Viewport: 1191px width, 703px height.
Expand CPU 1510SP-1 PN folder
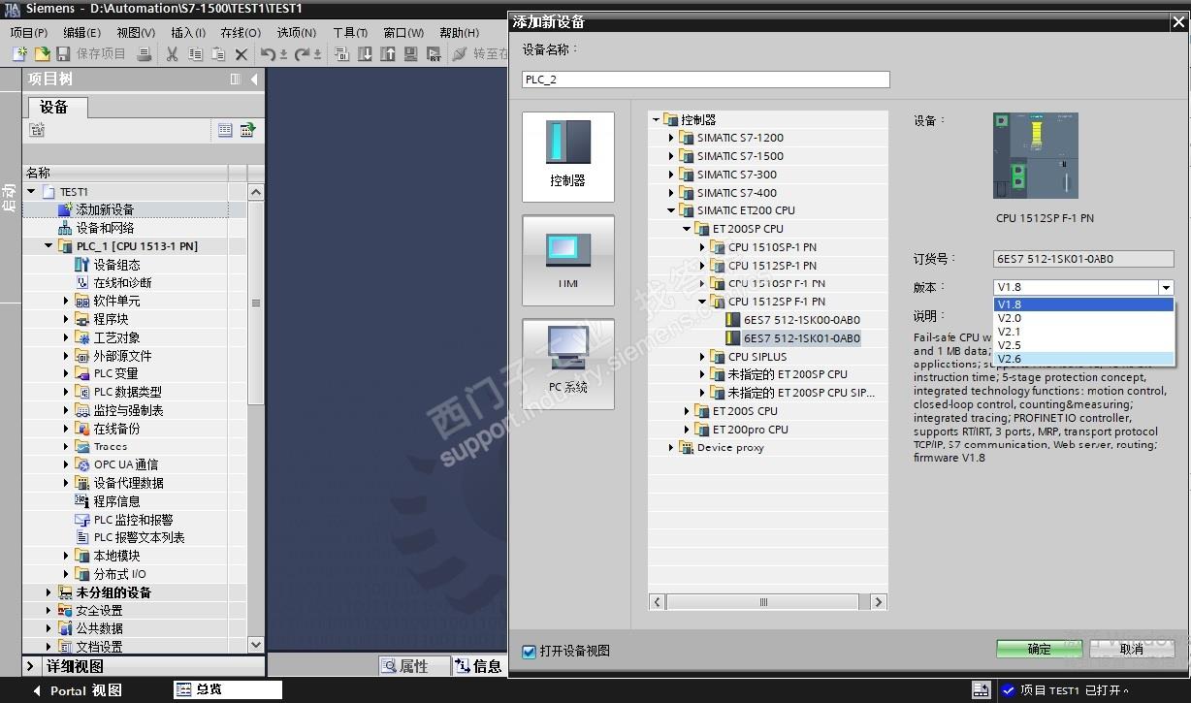click(703, 247)
